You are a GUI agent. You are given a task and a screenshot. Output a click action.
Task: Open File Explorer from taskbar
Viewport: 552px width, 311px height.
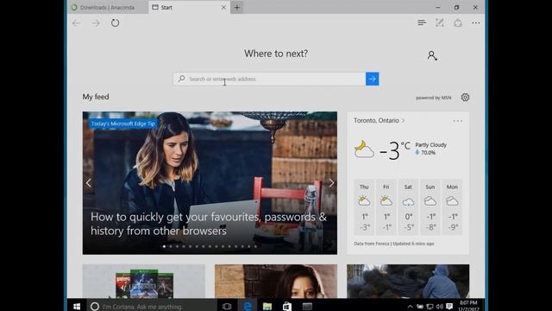tap(267, 306)
